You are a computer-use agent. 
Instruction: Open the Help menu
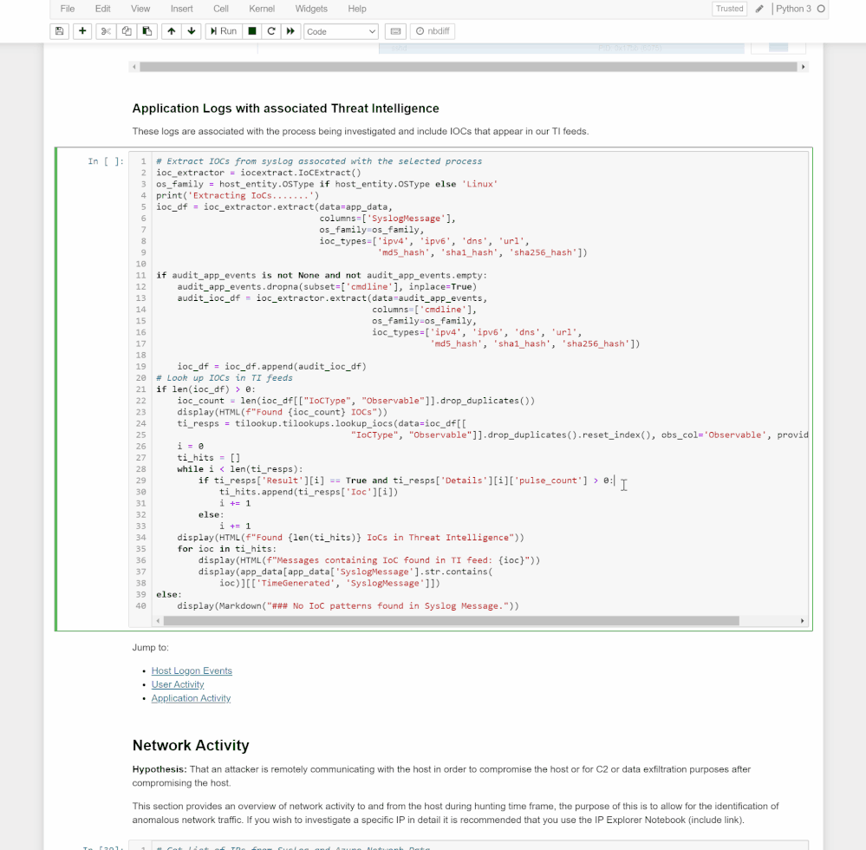point(357,9)
